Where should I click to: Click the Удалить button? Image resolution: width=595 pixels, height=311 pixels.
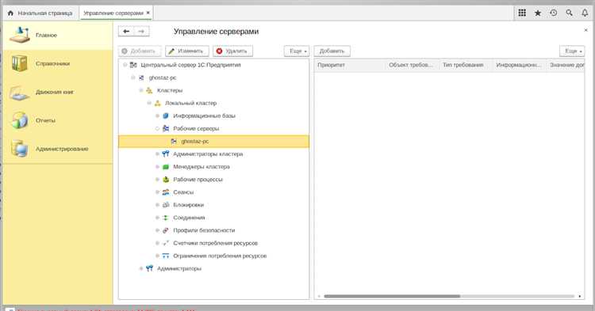[232, 51]
